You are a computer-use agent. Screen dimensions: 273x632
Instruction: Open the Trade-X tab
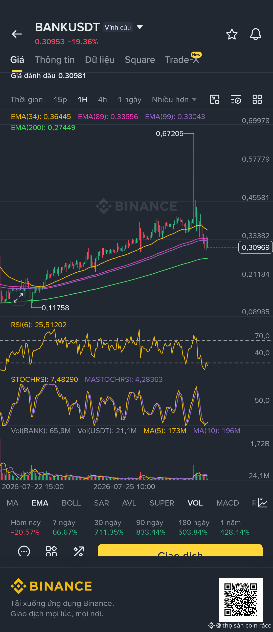[182, 60]
